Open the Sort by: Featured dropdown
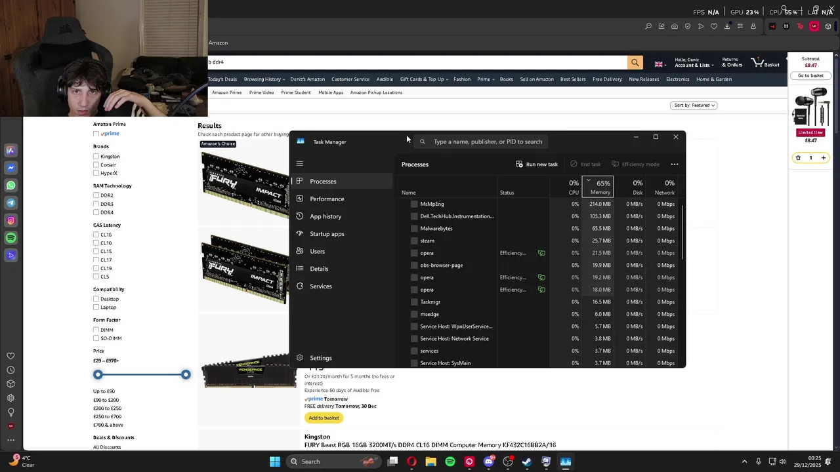 coord(694,105)
